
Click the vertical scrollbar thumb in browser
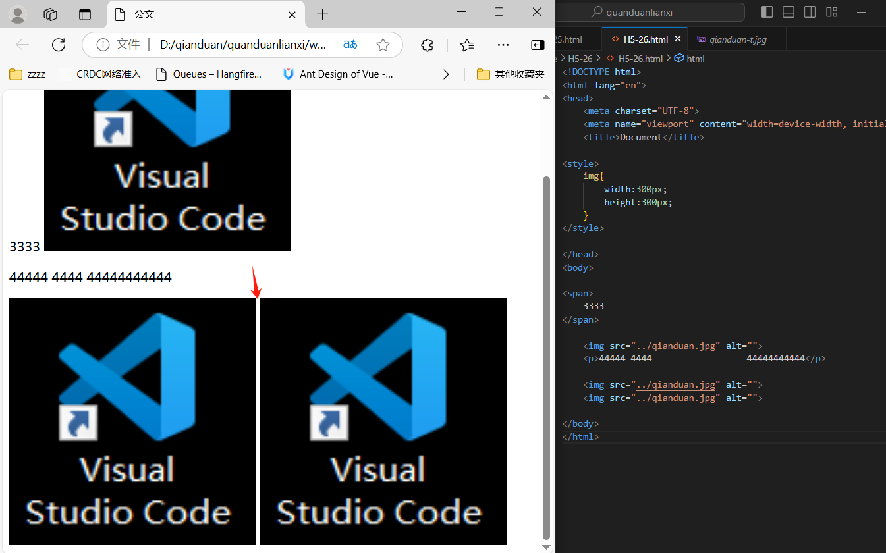point(545,357)
